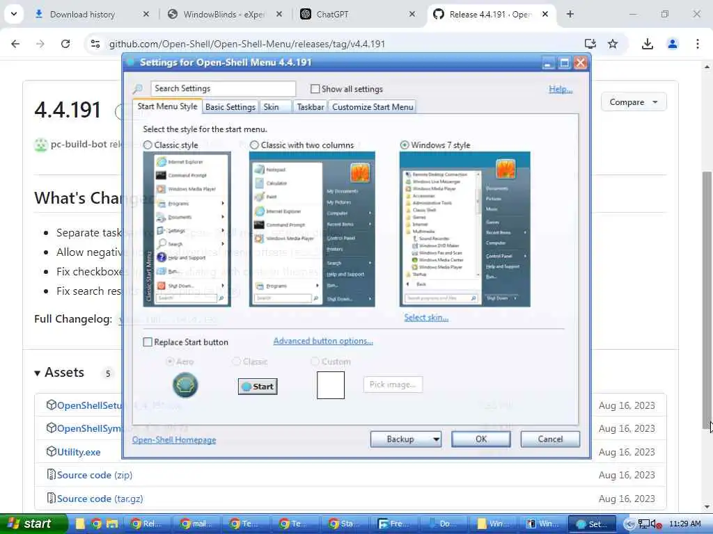Choose the Custom start button radio
713x534 pixels.
pos(315,362)
